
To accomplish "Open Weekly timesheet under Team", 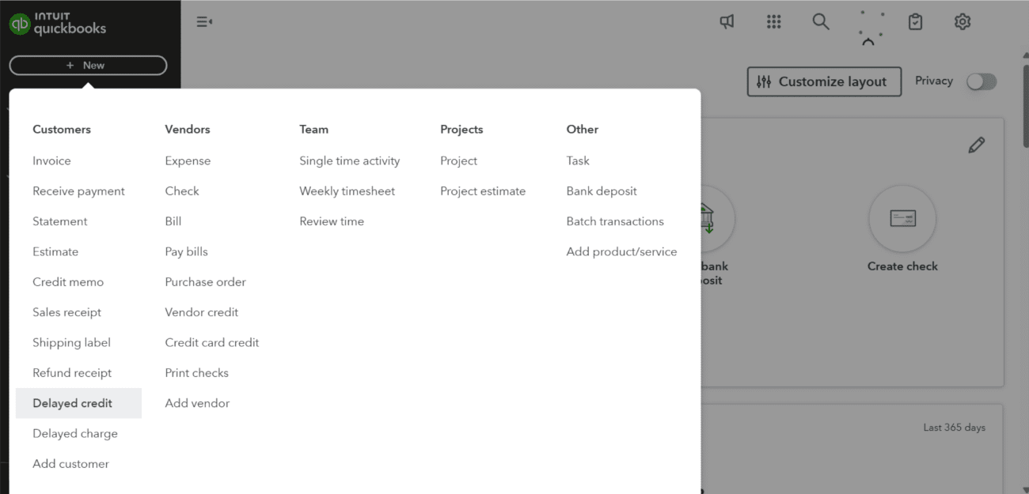I will coord(347,191).
